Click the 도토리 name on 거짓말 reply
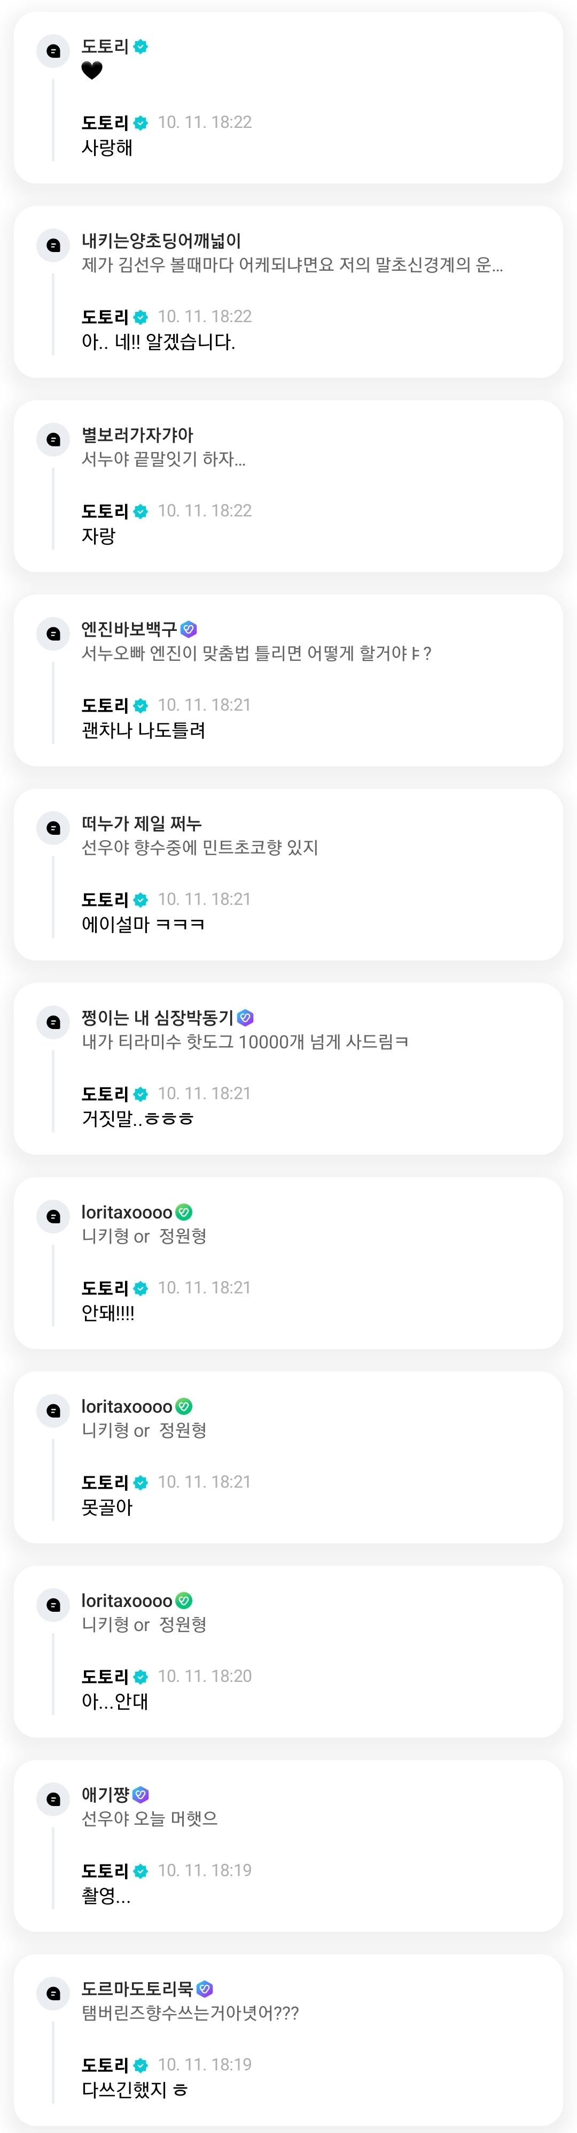 105,1094
